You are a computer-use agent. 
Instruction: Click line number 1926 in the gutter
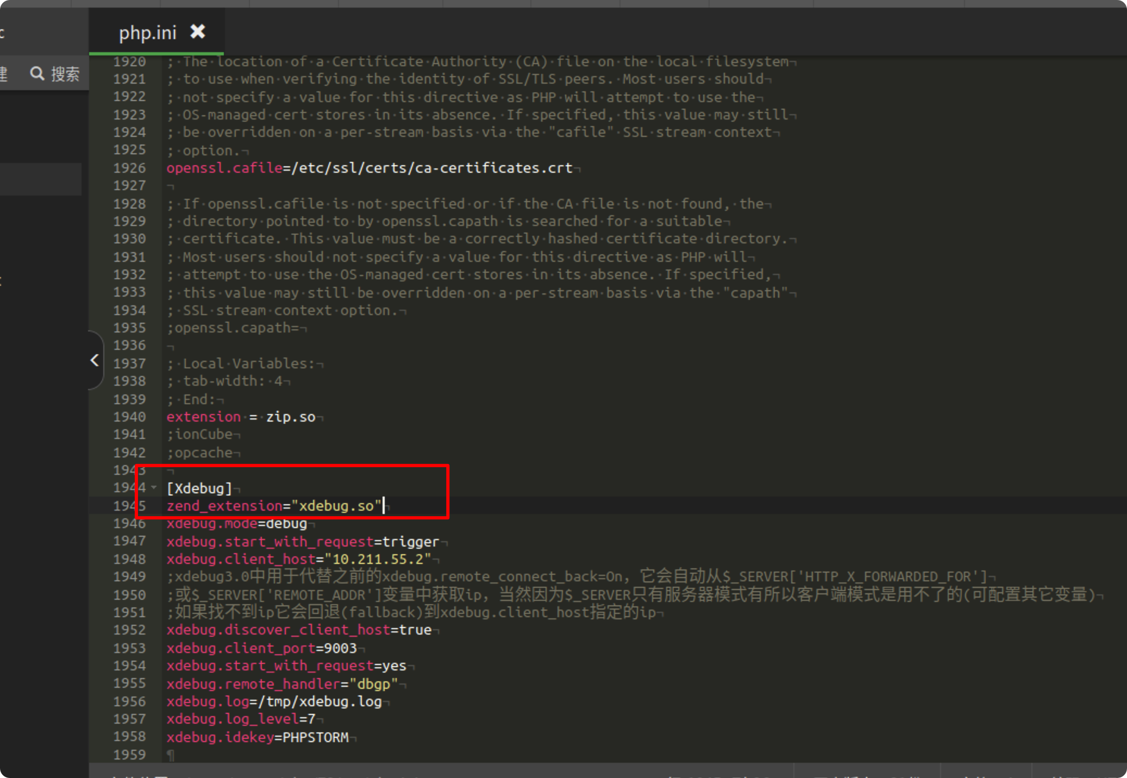coord(129,168)
